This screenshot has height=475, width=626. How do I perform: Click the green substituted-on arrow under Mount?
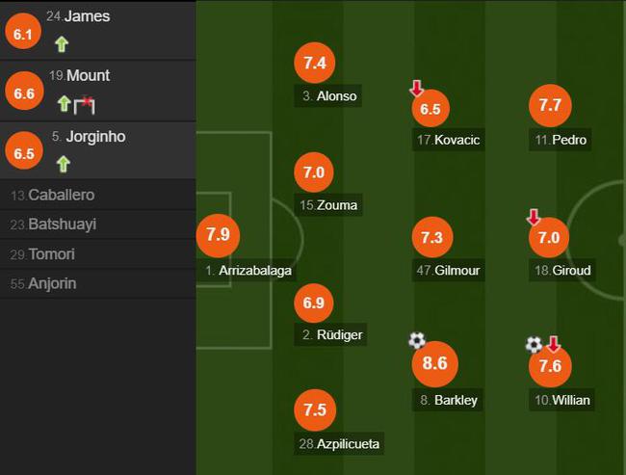point(64,104)
